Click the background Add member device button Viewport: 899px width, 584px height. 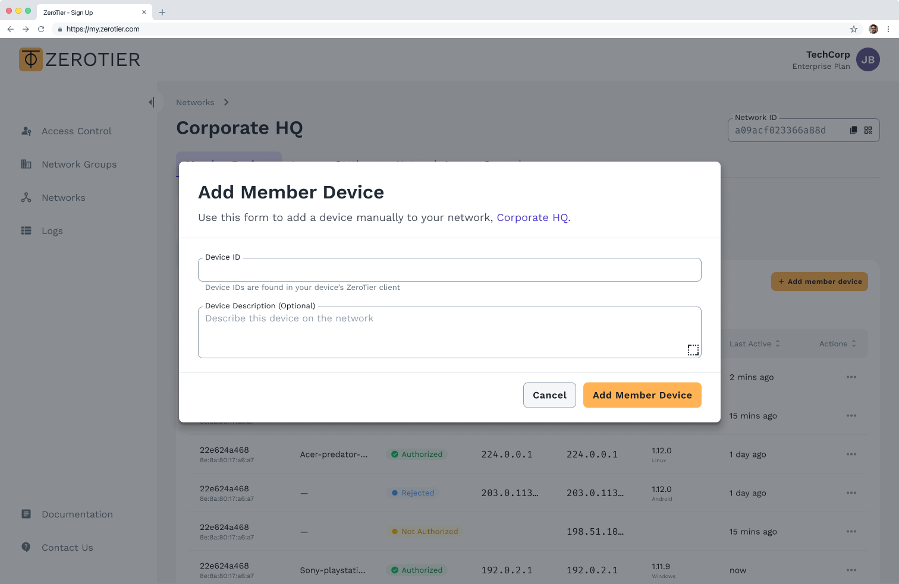click(x=819, y=282)
